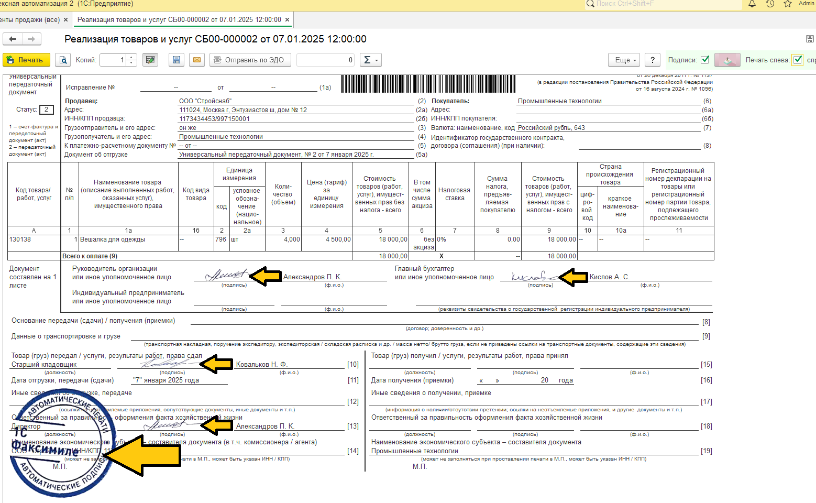Viewport: 816px width, 503px height.
Task: Click Всего к оплате (9) row label
Action: (x=90, y=256)
